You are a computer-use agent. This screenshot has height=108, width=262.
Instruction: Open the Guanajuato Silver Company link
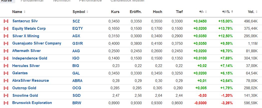coord(37,43)
